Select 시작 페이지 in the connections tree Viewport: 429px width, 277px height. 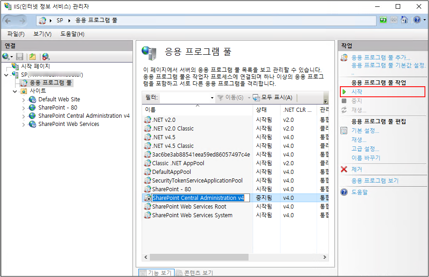(36, 66)
